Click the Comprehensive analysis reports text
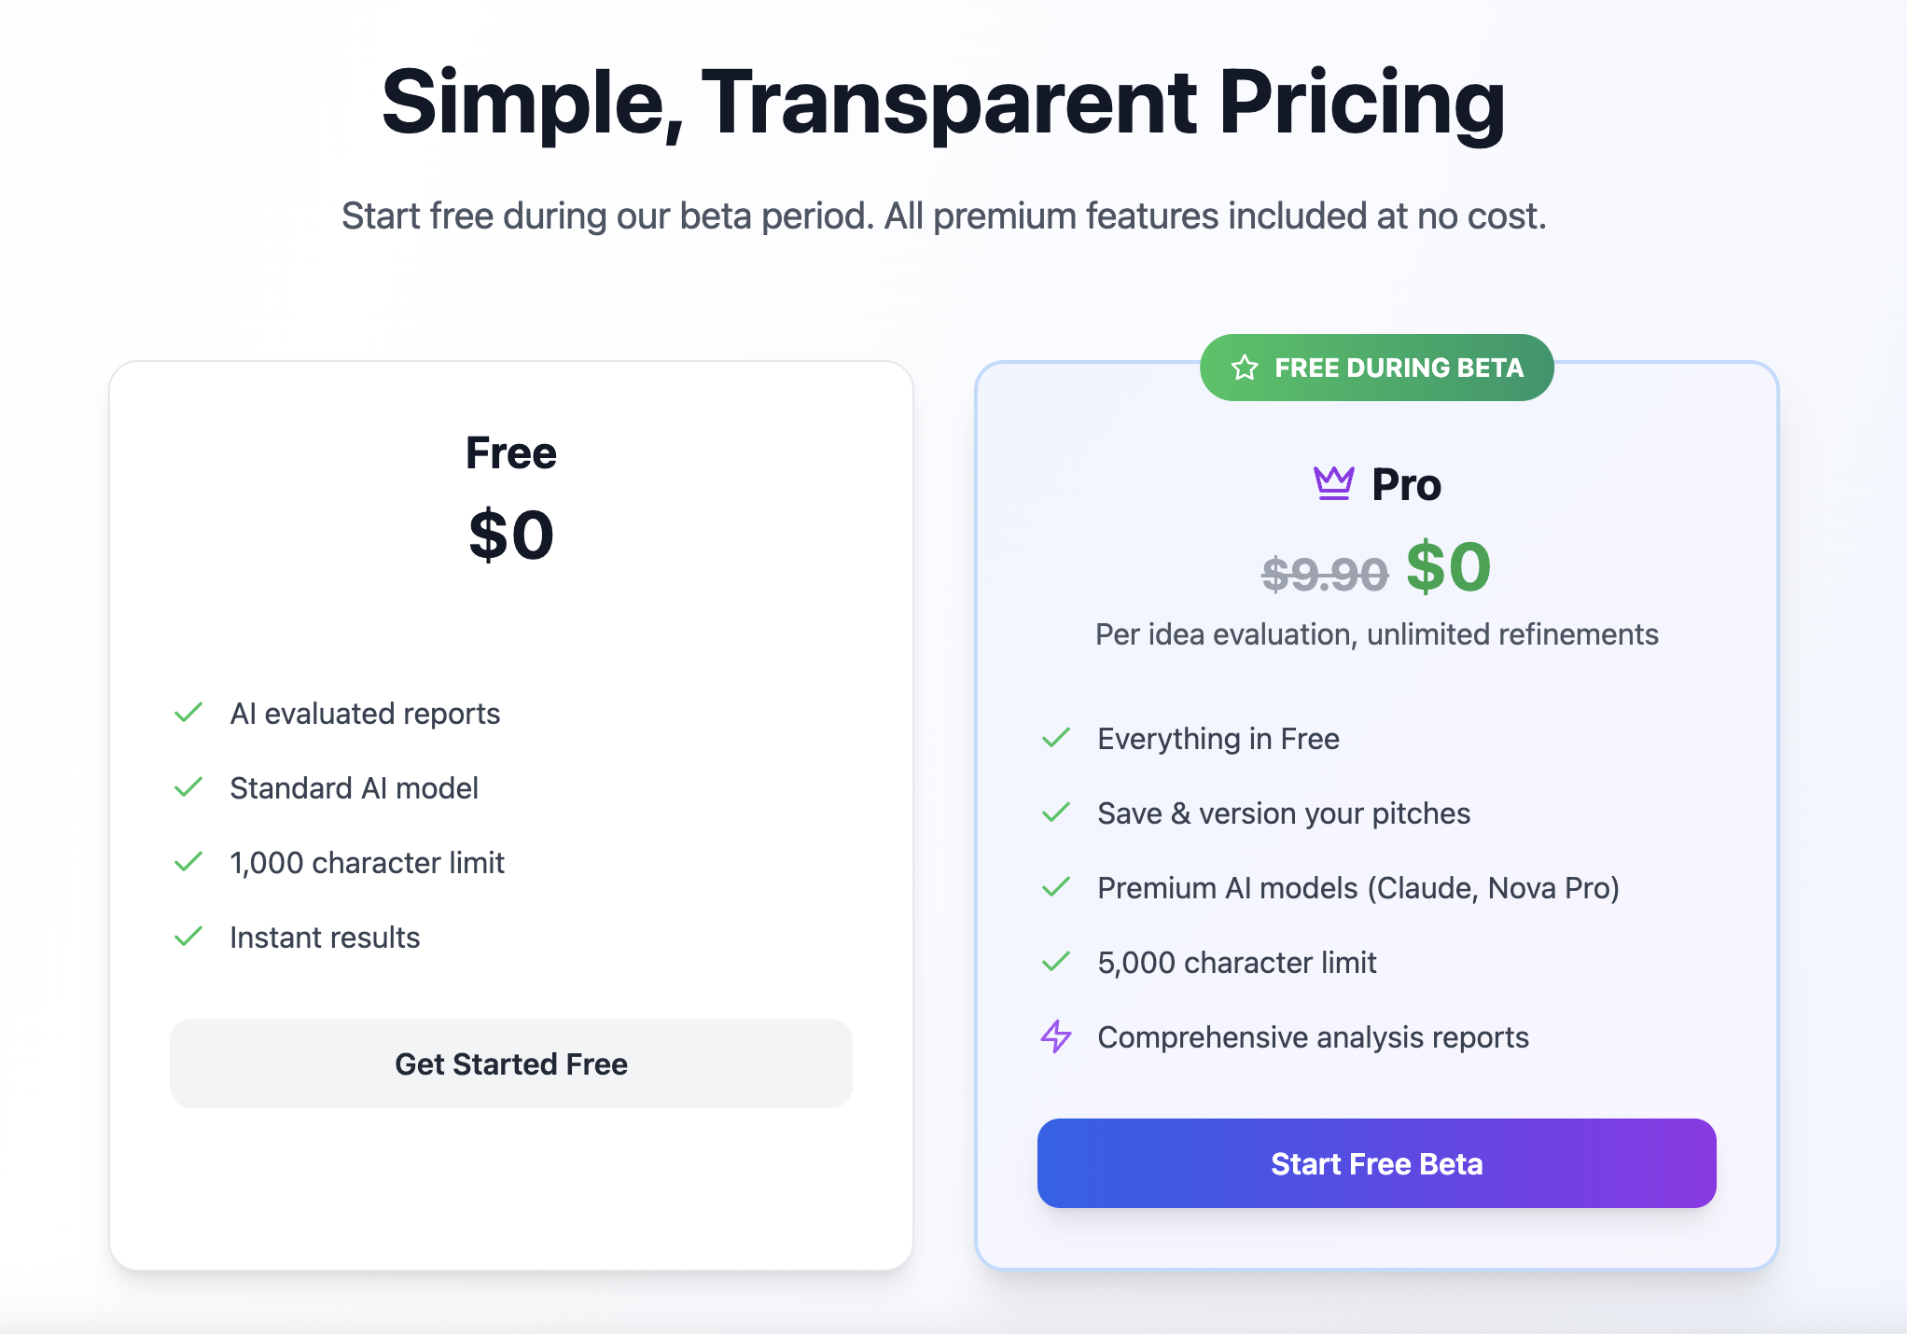Screen dimensions: 1907x1334 1313,1037
